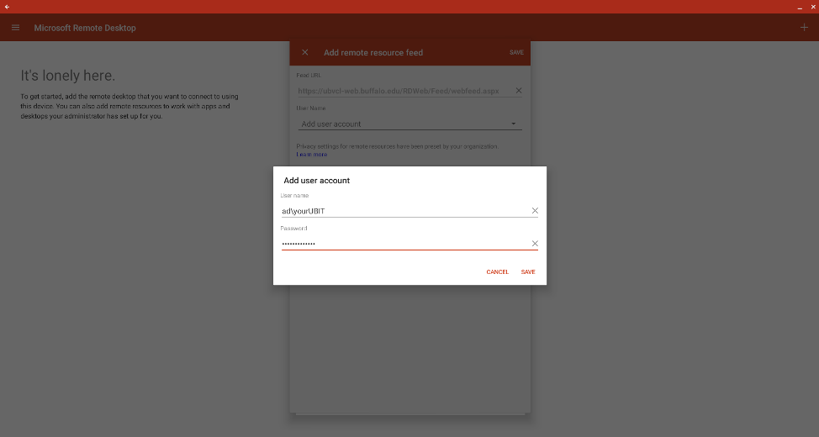
Task: Click the 'It's lonely here.' heading
Action: (68, 76)
